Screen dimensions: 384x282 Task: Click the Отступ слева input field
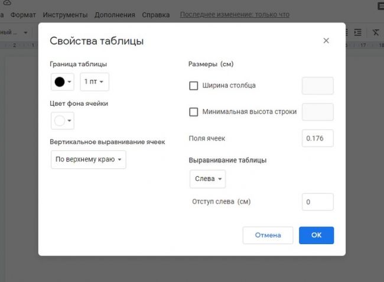click(317, 202)
